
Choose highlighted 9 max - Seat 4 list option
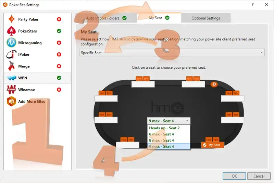coord(169,146)
